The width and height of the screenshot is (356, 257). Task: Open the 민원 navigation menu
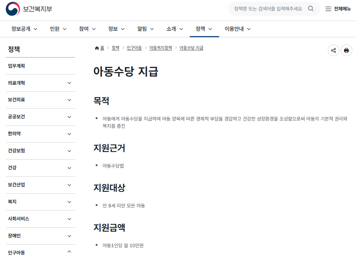pyautogui.click(x=58, y=29)
